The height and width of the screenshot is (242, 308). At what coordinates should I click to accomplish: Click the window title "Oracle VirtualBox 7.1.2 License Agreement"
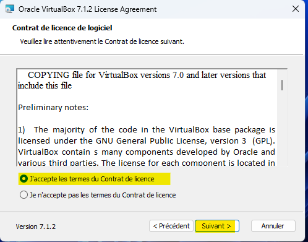point(87,9)
